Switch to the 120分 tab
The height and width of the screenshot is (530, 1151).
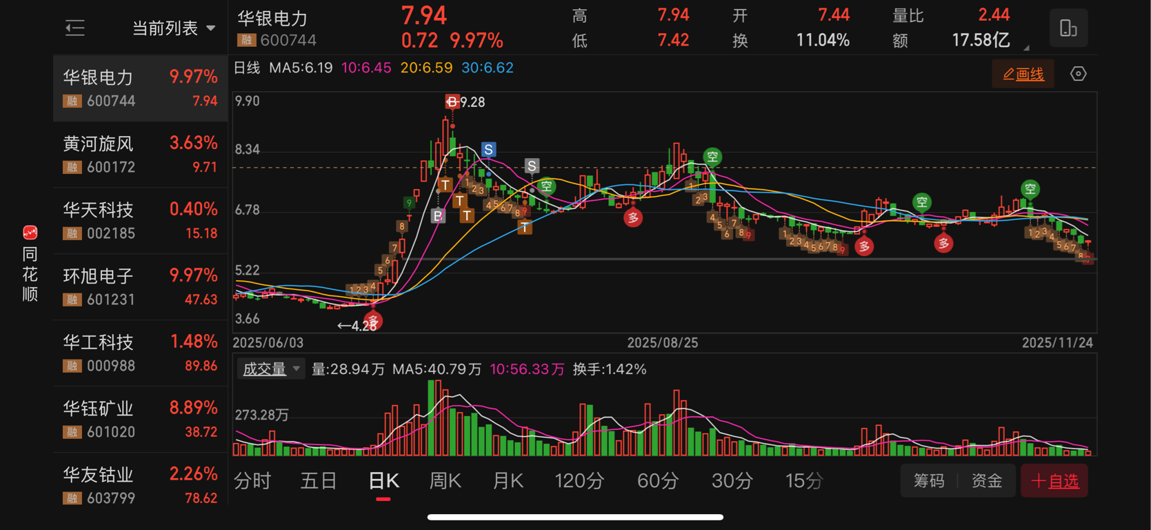[579, 480]
